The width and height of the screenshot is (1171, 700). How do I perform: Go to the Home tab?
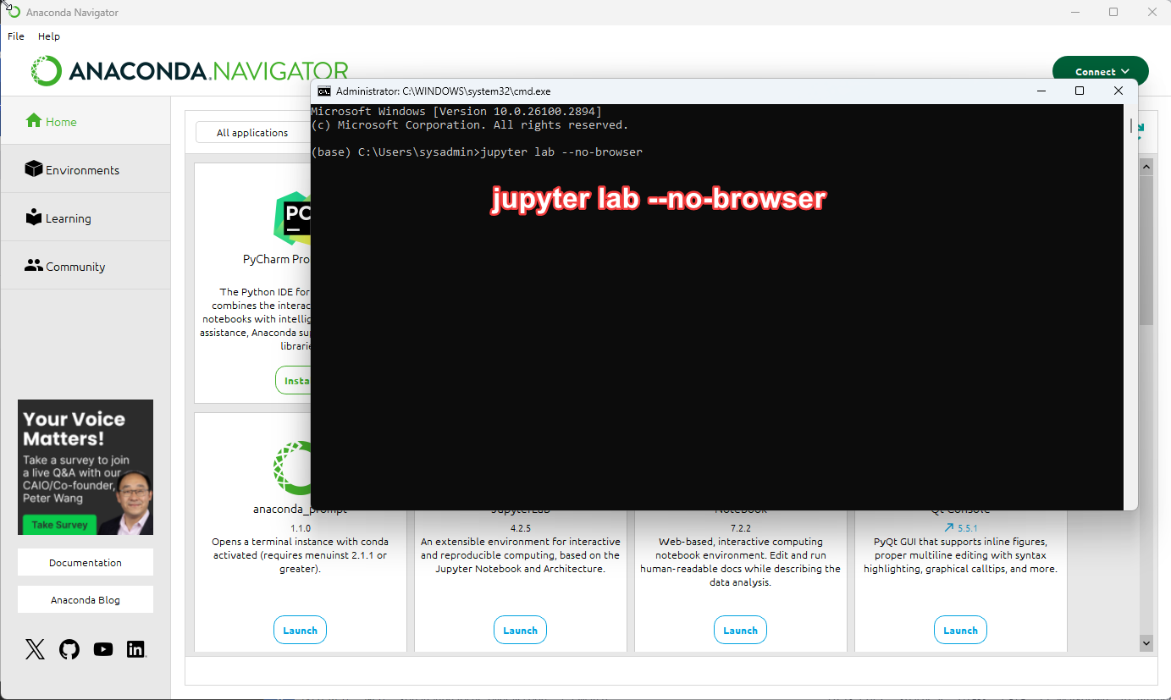pos(85,121)
